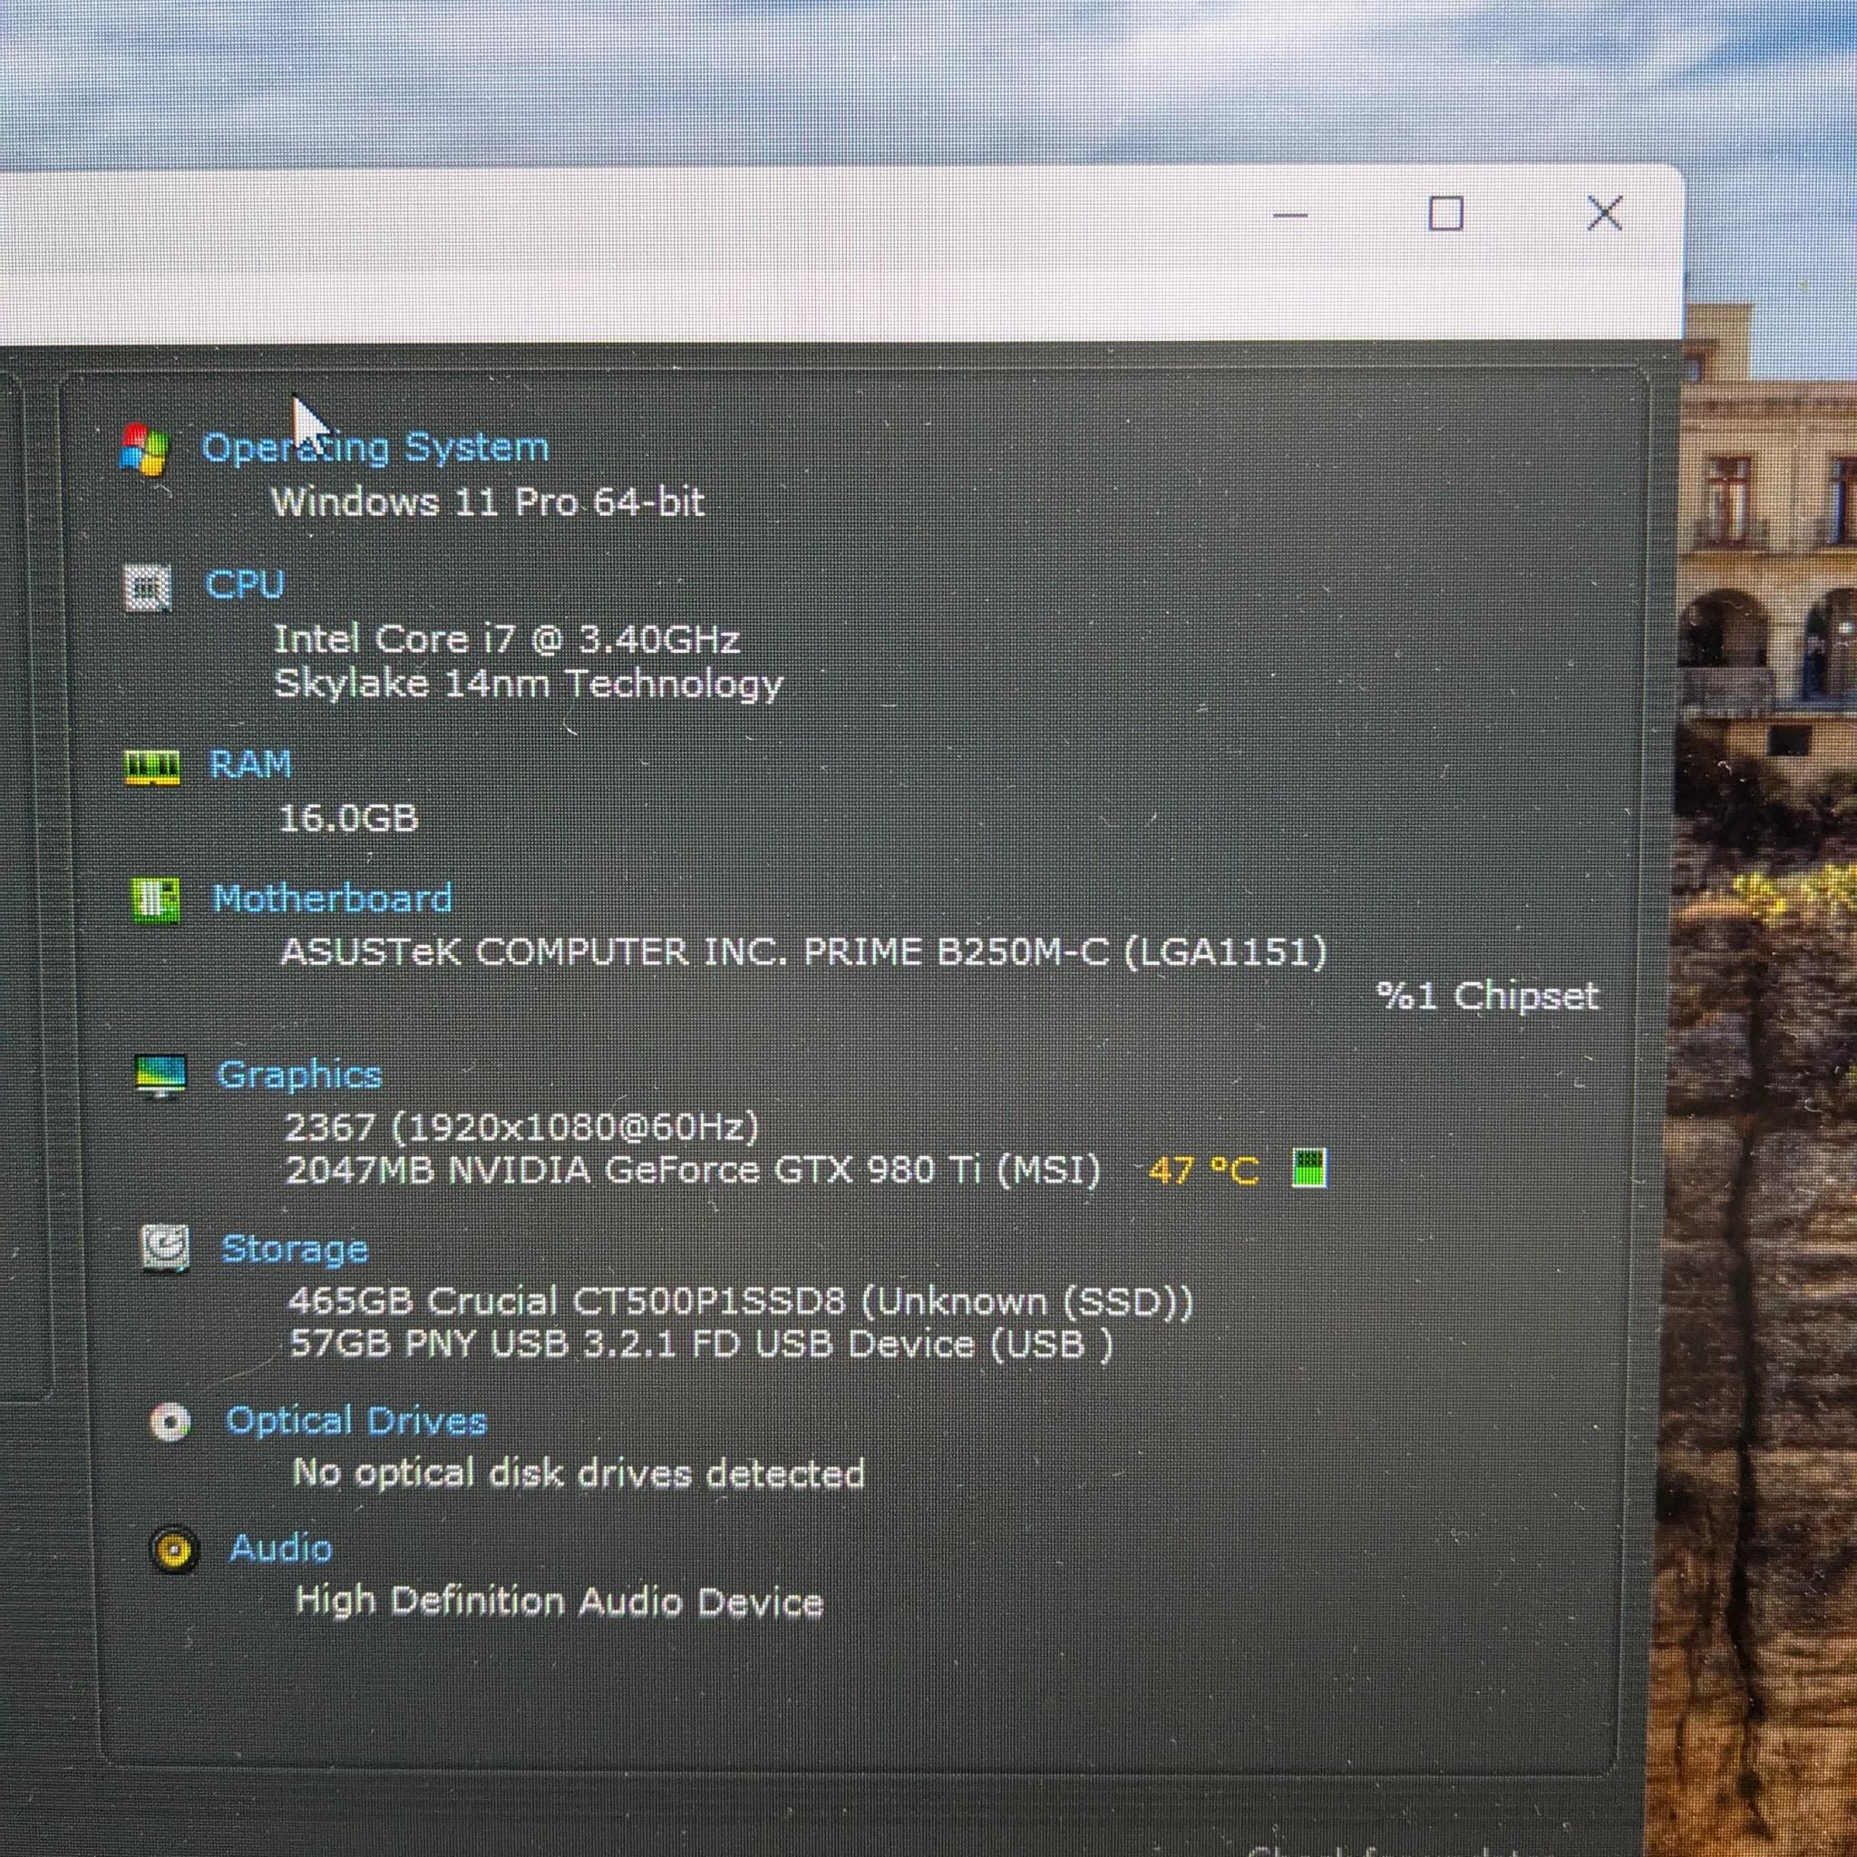Select the No optical disk drives detected text
This screenshot has width=1857, height=1857.
coord(578,1473)
